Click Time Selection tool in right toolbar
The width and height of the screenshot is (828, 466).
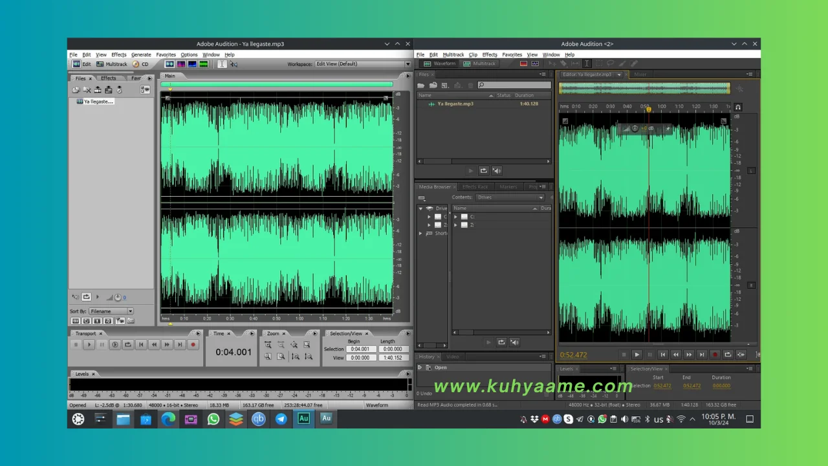click(587, 63)
